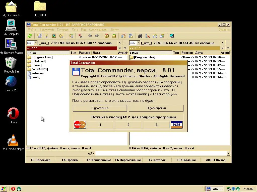257x192 pixels.
Task: Click the MasterCard icon in the dialog
Action: pos(80,125)
